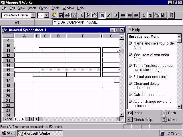183x137 pixels.
Task: Select row 9 header
Action: (x=8, y=41)
